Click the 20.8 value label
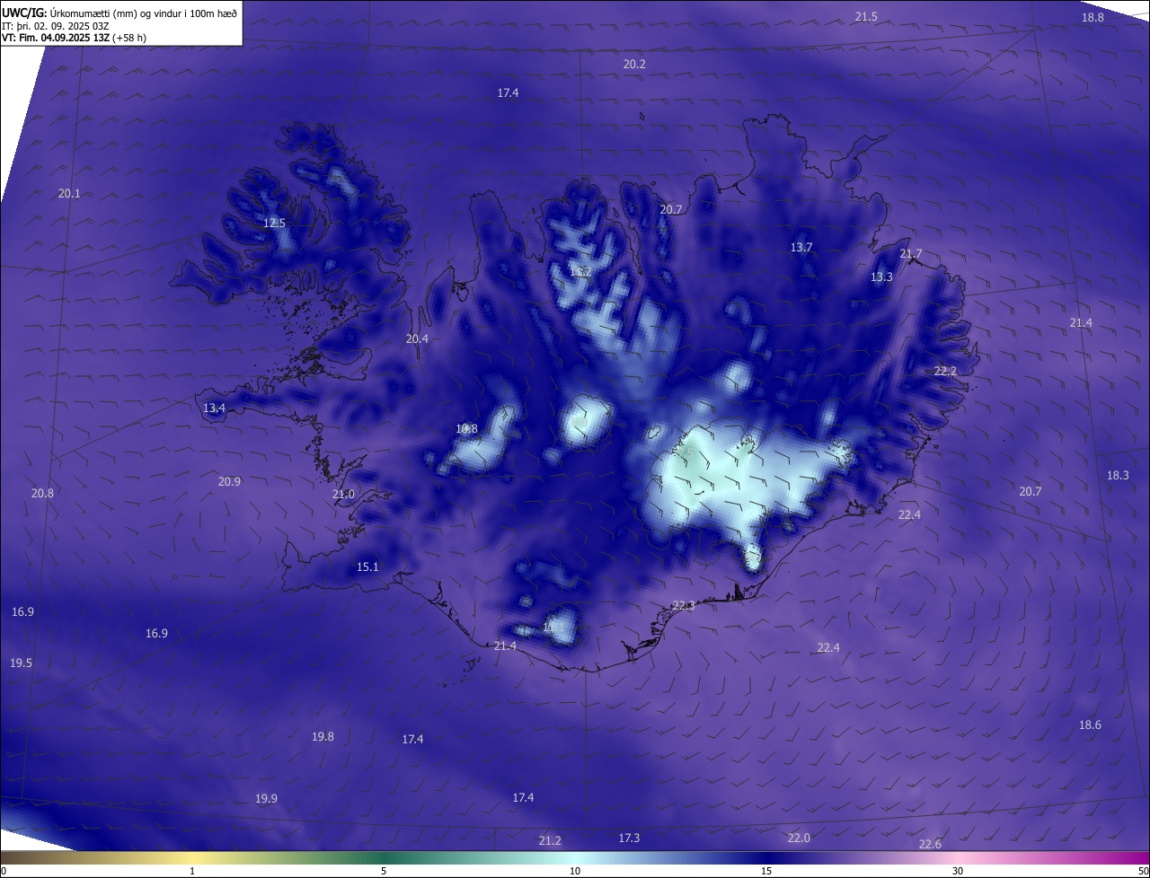 (x=42, y=494)
